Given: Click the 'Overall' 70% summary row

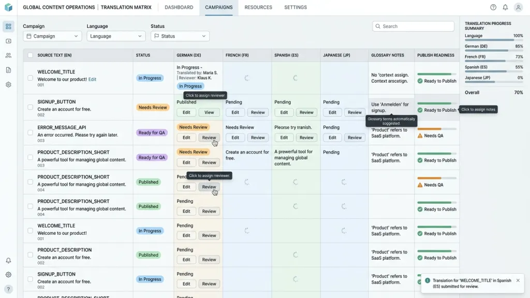Looking at the screenshot, I should click(494, 93).
